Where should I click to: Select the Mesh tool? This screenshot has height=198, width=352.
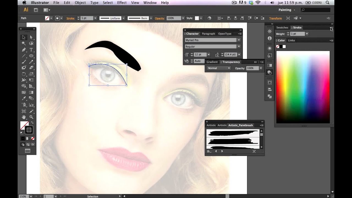tap(24, 92)
